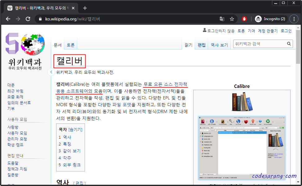Click the 계정 만들기 link

pos(268,31)
